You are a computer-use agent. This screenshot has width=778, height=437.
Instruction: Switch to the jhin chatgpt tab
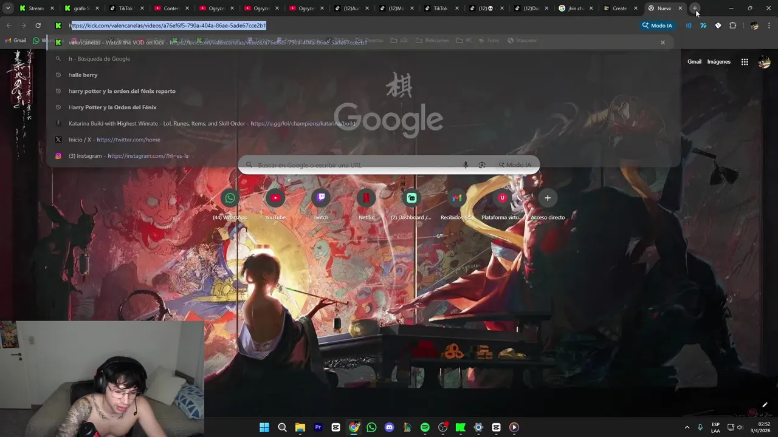pyautogui.click(x=576, y=8)
